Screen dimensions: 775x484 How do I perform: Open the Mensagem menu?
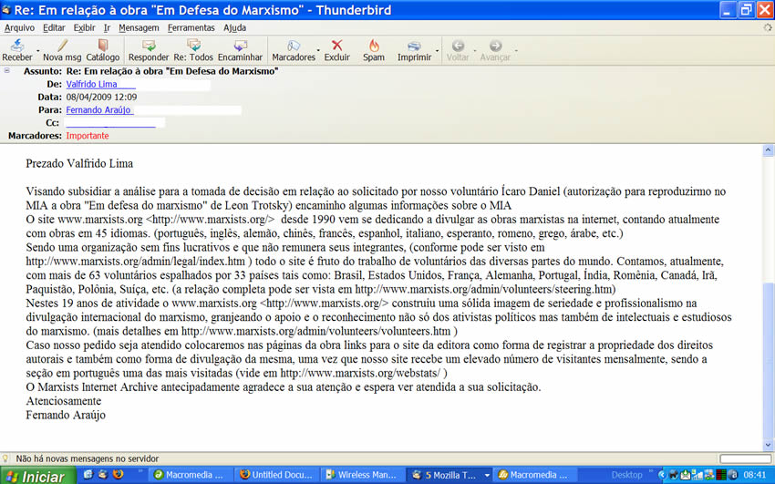(139, 27)
